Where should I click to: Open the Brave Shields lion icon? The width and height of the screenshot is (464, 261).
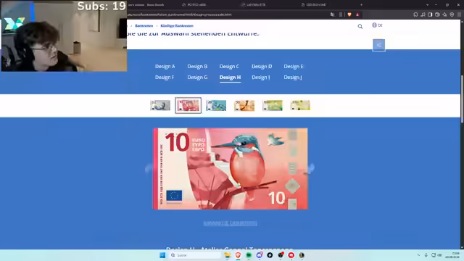[349, 14]
